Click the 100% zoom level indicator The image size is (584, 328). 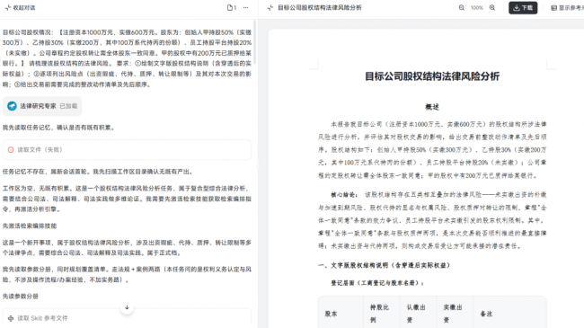click(x=477, y=7)
